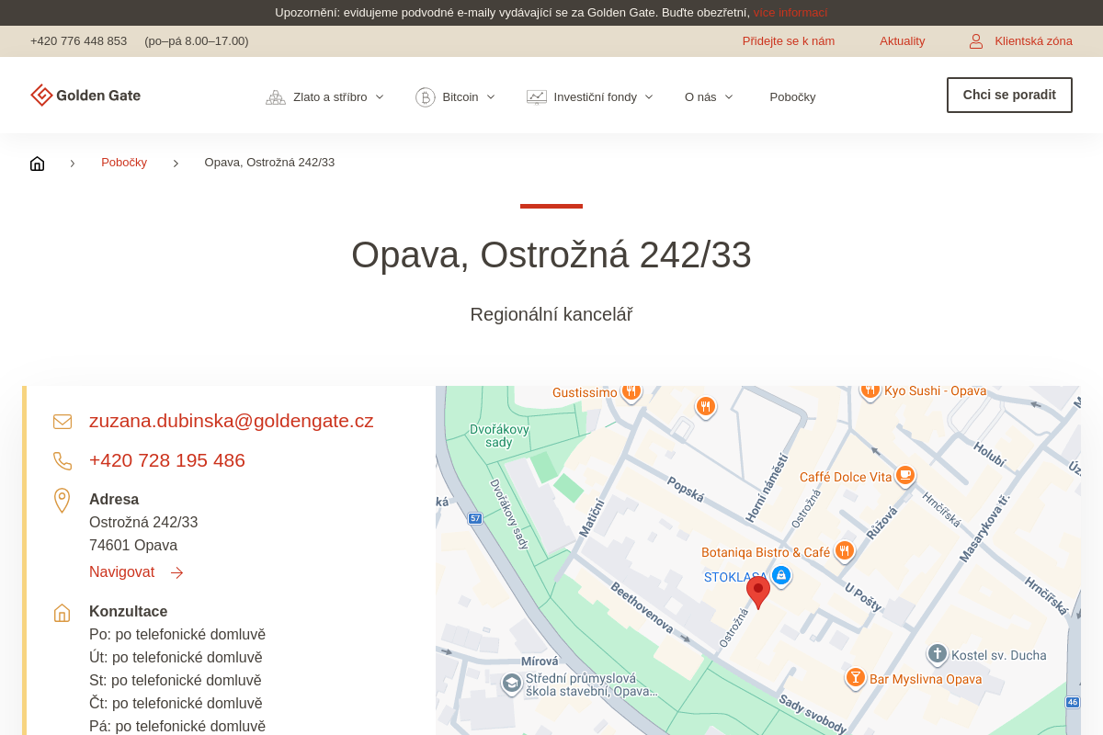Screen dimensions: 1103x735
Task: Open the O nás dropdown
Action: [x=709, y=97]
